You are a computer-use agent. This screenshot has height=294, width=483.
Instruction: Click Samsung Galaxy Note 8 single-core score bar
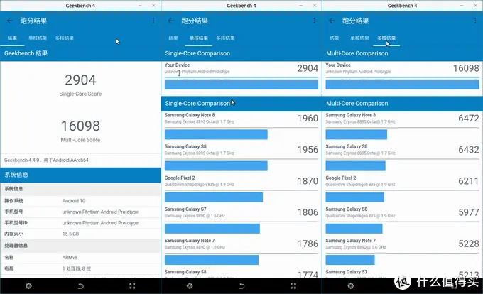tap(216, 134)
